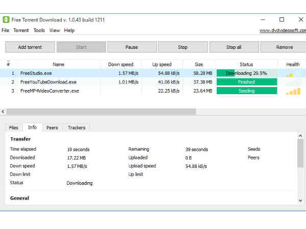Sort by Size column header

tap(199, 65)
